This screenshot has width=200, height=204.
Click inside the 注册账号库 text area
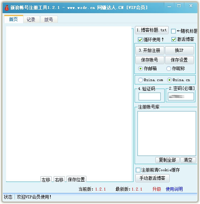pos(167,134)
